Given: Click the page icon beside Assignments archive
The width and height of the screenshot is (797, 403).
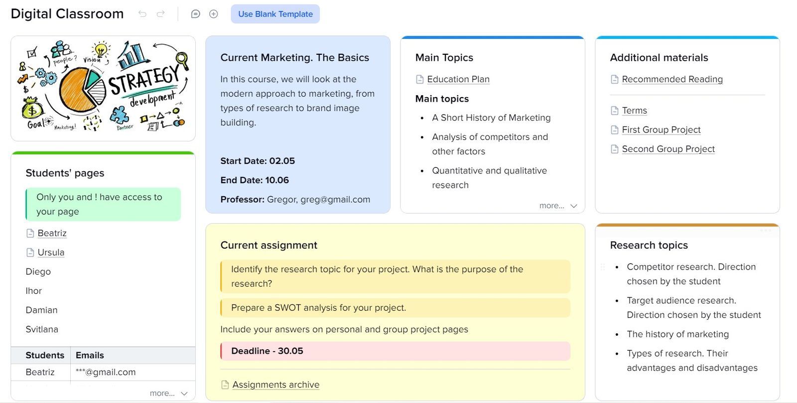Looking at the screenshot, I should coord(224,384).
